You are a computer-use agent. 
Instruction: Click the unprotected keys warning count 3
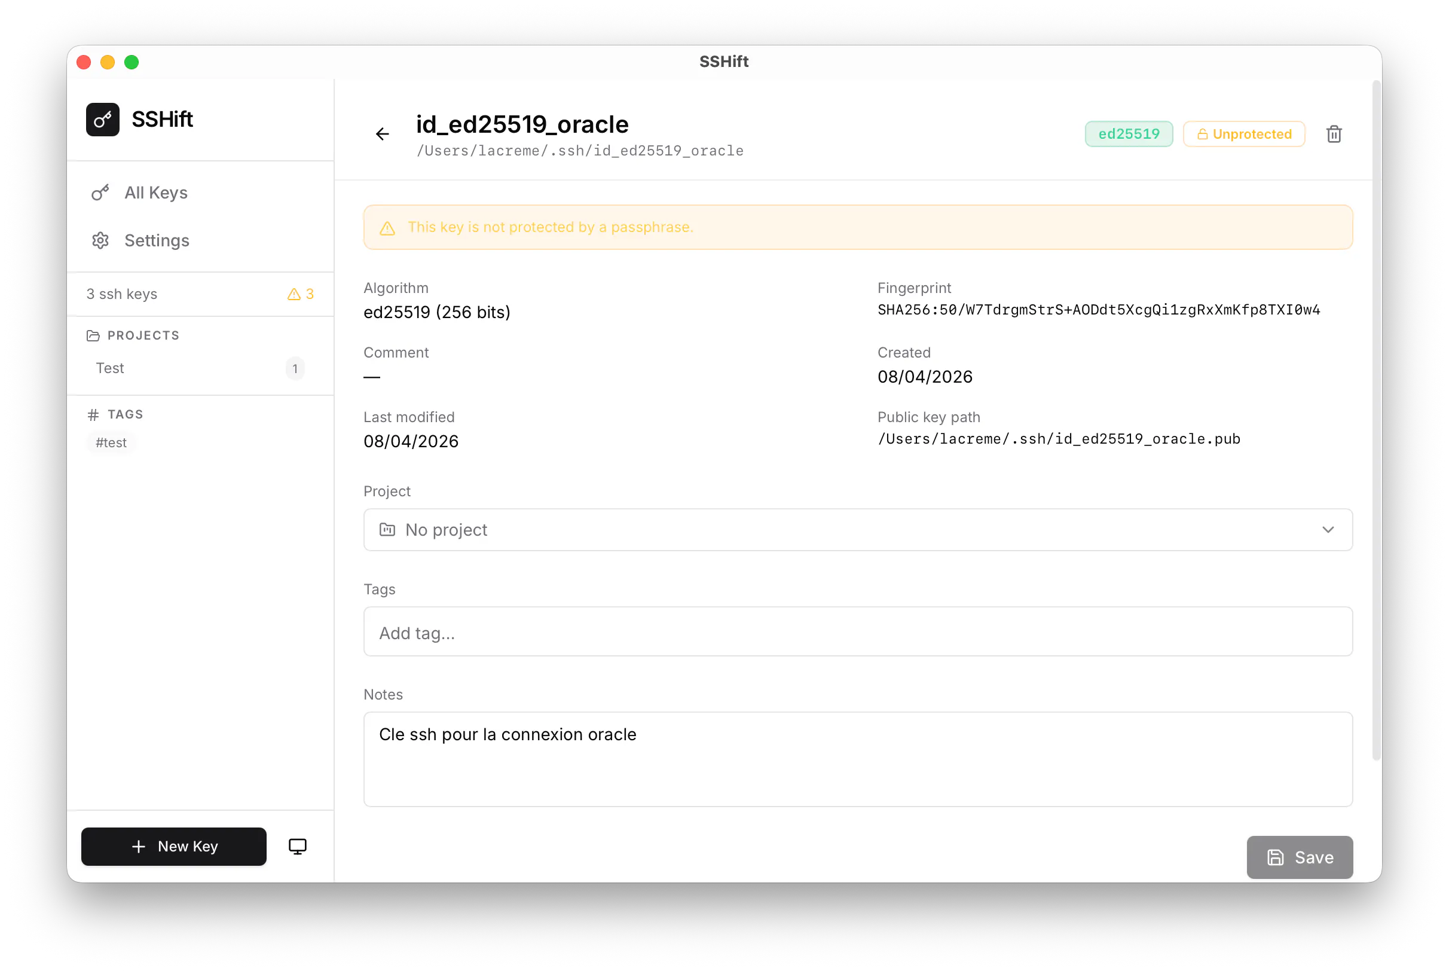301,294
